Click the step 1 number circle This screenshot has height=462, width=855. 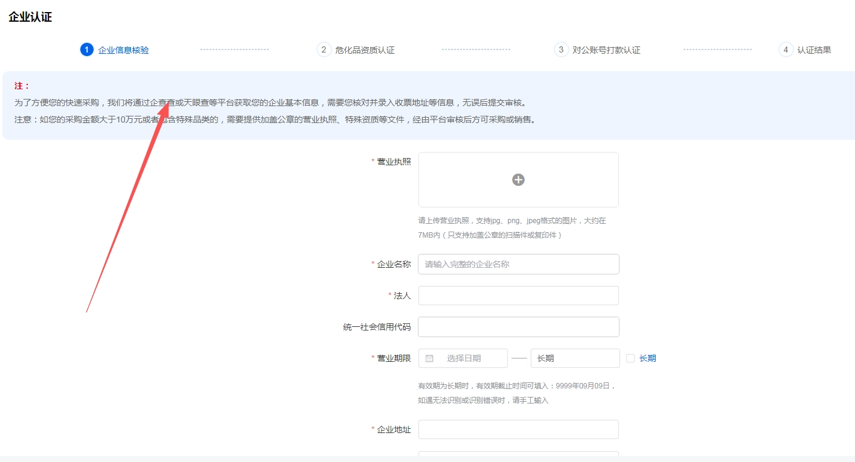(86, 49)
